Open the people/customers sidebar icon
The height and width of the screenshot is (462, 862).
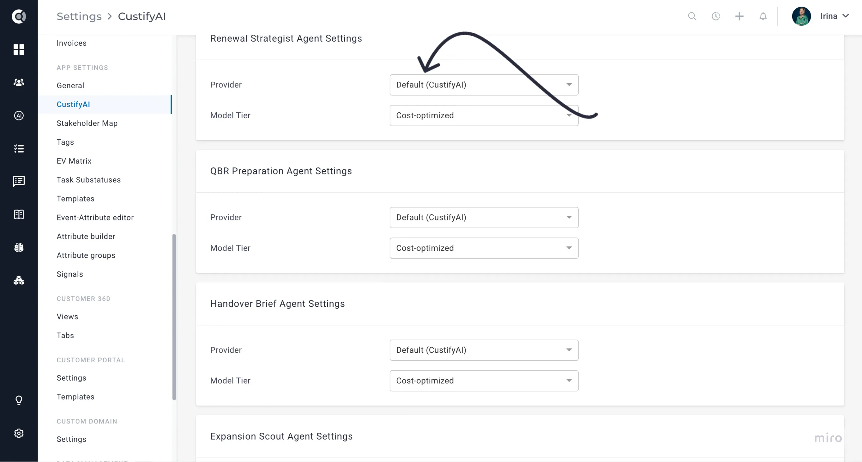pos(19,82)
